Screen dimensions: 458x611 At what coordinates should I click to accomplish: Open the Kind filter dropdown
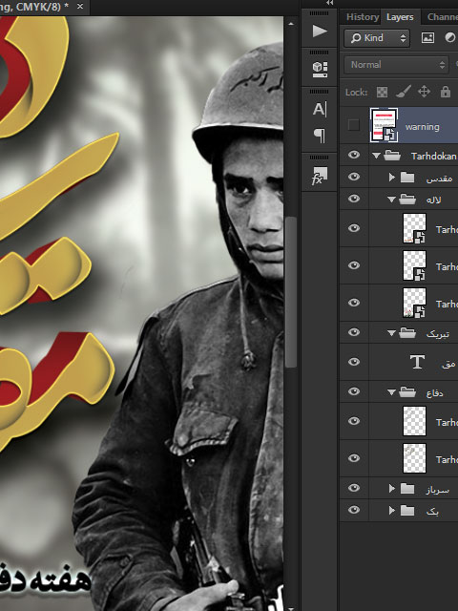pos(377,38)
